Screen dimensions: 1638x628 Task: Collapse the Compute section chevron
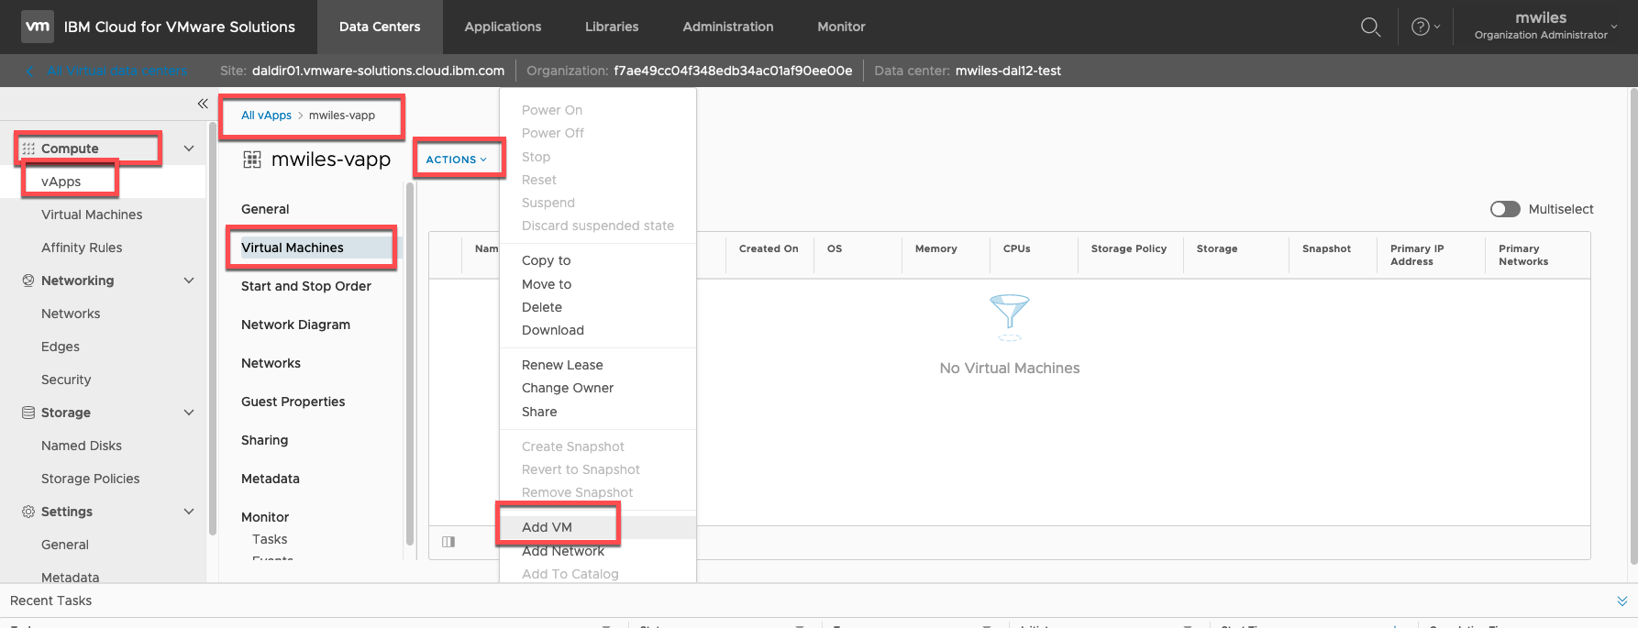tap(189, 149)
